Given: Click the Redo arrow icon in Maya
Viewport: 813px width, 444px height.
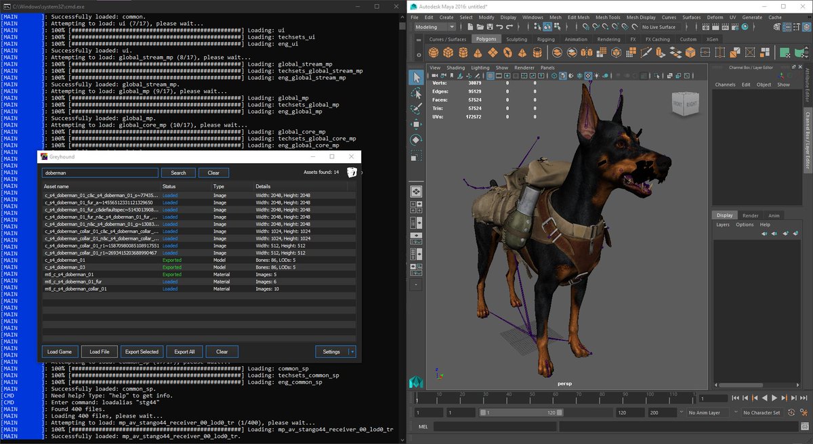Looking at the screenshot, I should coord(509,27).
